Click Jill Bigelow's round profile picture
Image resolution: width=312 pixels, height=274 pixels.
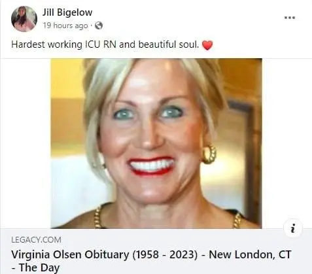pyautogui.click(x=24, y=19)
